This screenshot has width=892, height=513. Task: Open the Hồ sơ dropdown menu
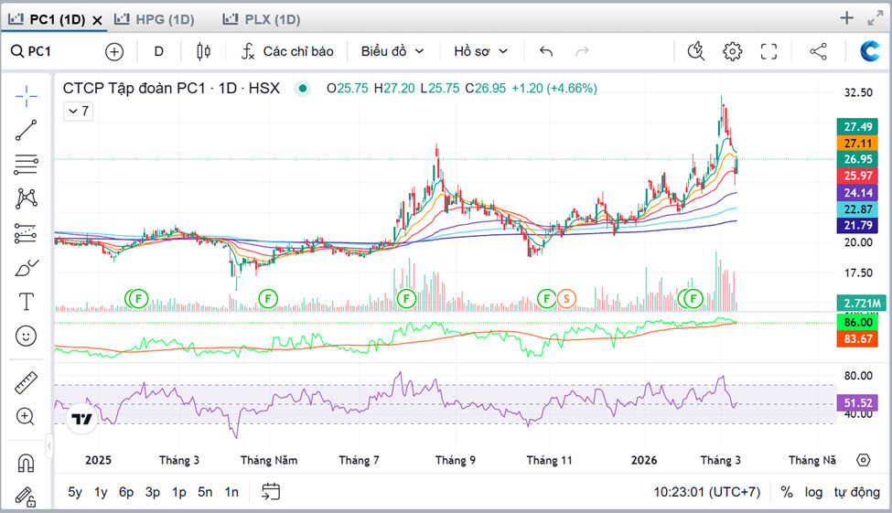point(480,51)
